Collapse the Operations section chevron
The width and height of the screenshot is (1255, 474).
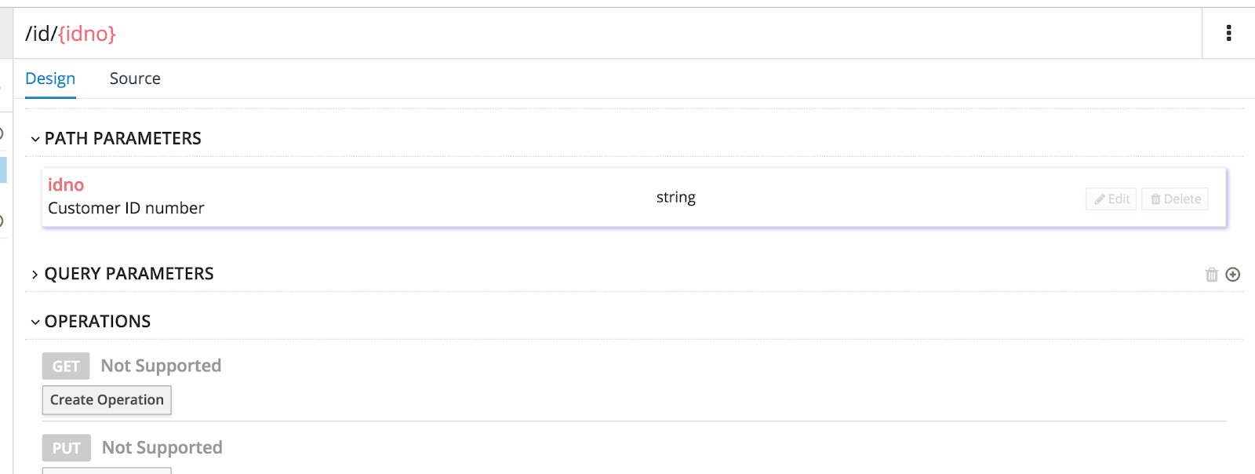[35, 322]
